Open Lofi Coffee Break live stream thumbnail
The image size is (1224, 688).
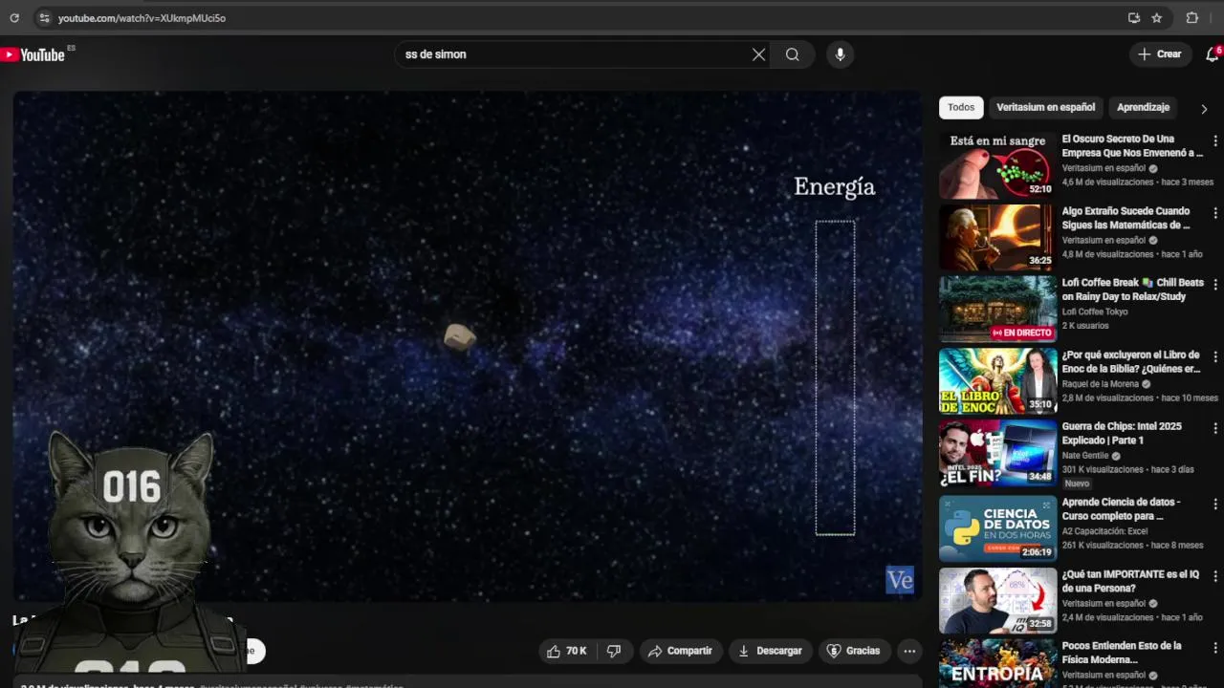click(x=997, y=309)
